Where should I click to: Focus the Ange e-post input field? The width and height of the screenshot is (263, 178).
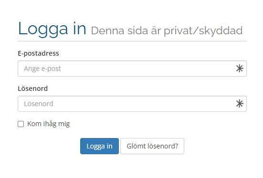tap(132, 69)
